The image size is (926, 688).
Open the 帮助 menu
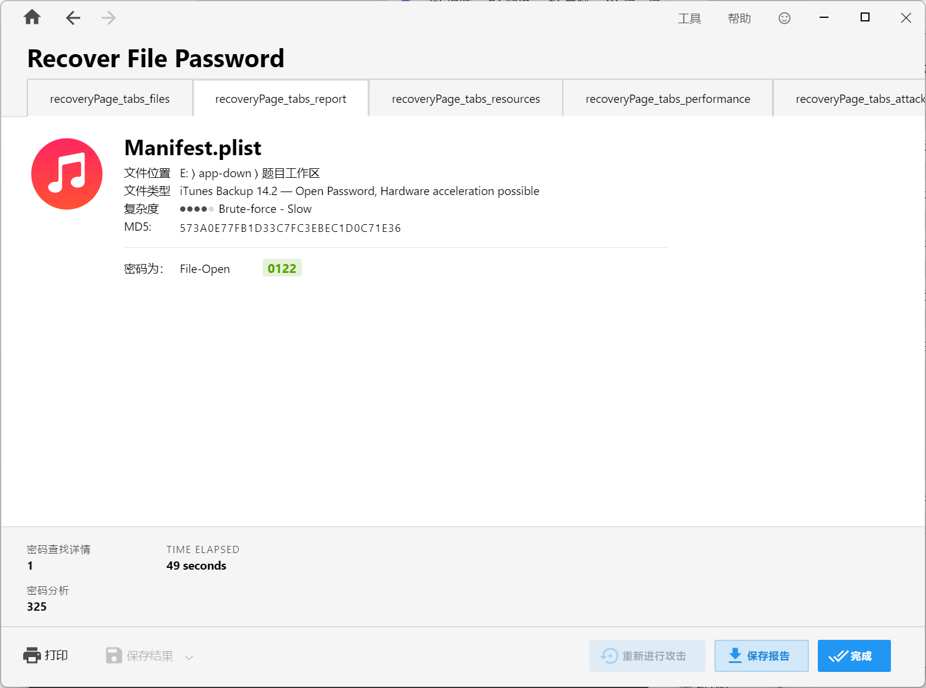(x=739, y=18)
